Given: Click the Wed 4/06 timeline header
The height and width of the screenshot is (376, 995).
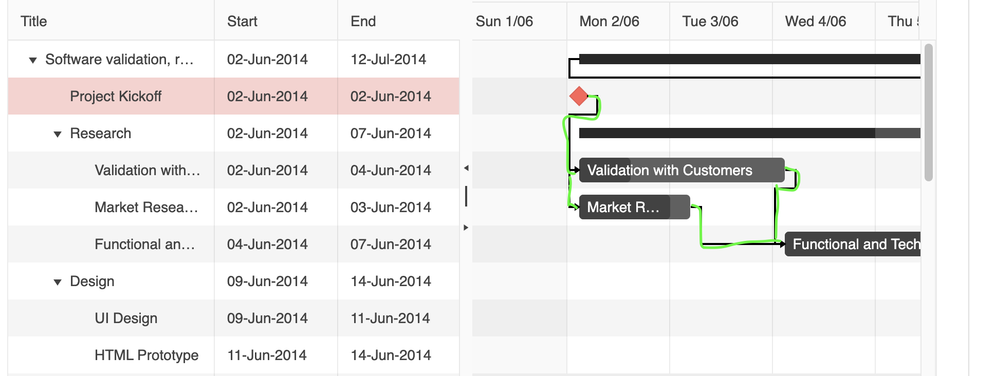Looking at the screenshot, I should pyautogui.click(x=824, y=21).
